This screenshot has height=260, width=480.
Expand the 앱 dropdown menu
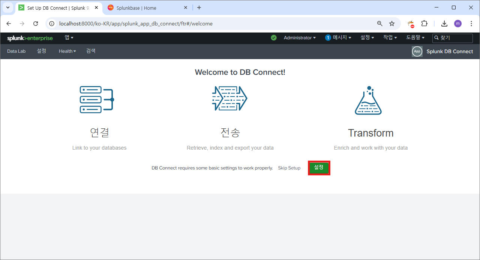[x=69, y=37]
